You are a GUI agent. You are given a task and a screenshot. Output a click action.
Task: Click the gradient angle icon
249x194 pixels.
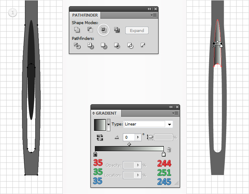point(117,137)
